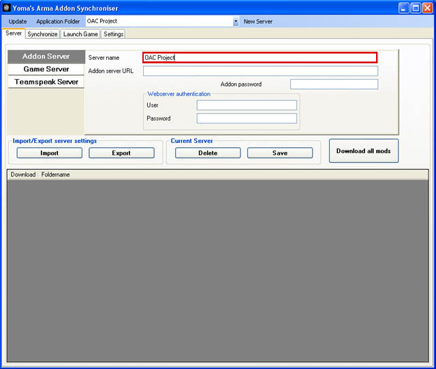Select the Game Server side tab
This screenshot has height=369, width=436.
pyautogui.click(x=46, y=69)
